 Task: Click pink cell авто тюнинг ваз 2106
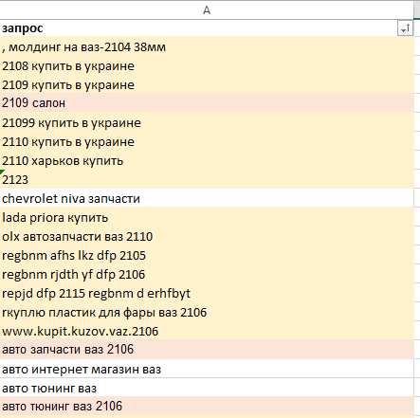207,407
